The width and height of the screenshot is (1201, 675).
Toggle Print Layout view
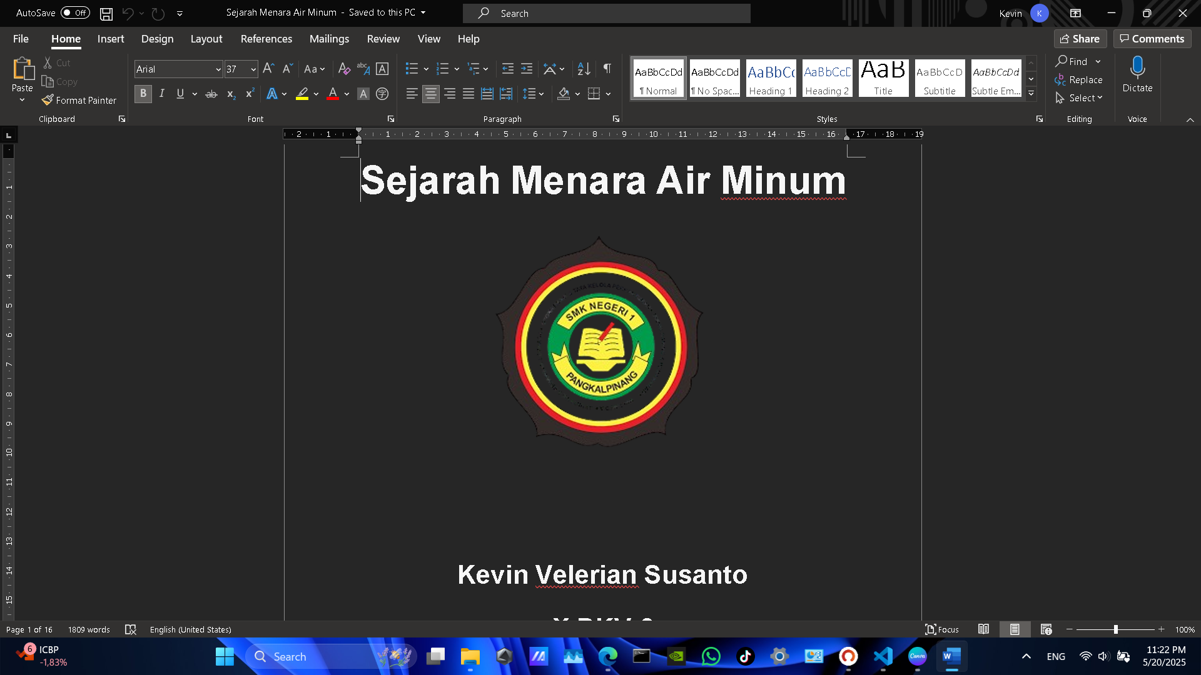[1015, 629]
